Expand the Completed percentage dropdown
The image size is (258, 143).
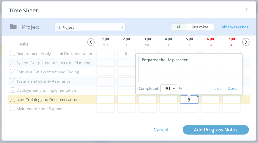click(169, 89)
